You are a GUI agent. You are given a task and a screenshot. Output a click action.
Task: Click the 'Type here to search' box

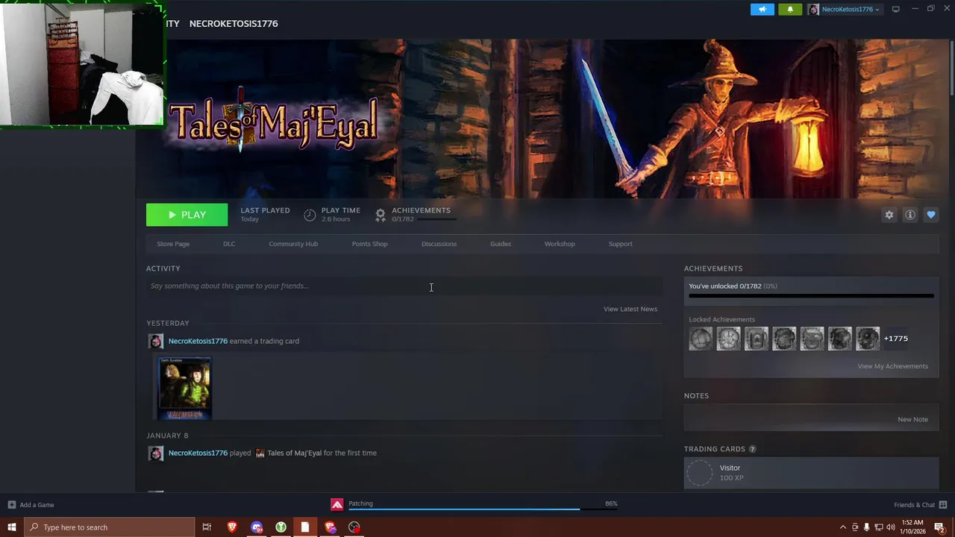(109, 527)
